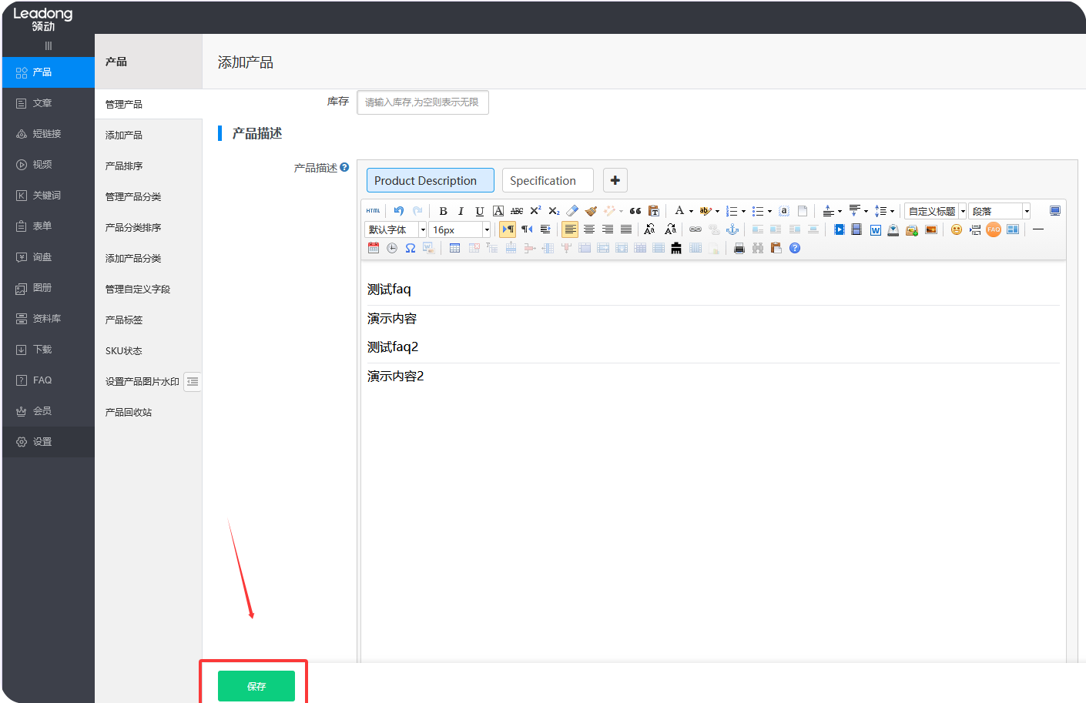The width and height of the screenshot is (1086, 703).
Task: Apply bold formatting
Action: coord(443,211)
